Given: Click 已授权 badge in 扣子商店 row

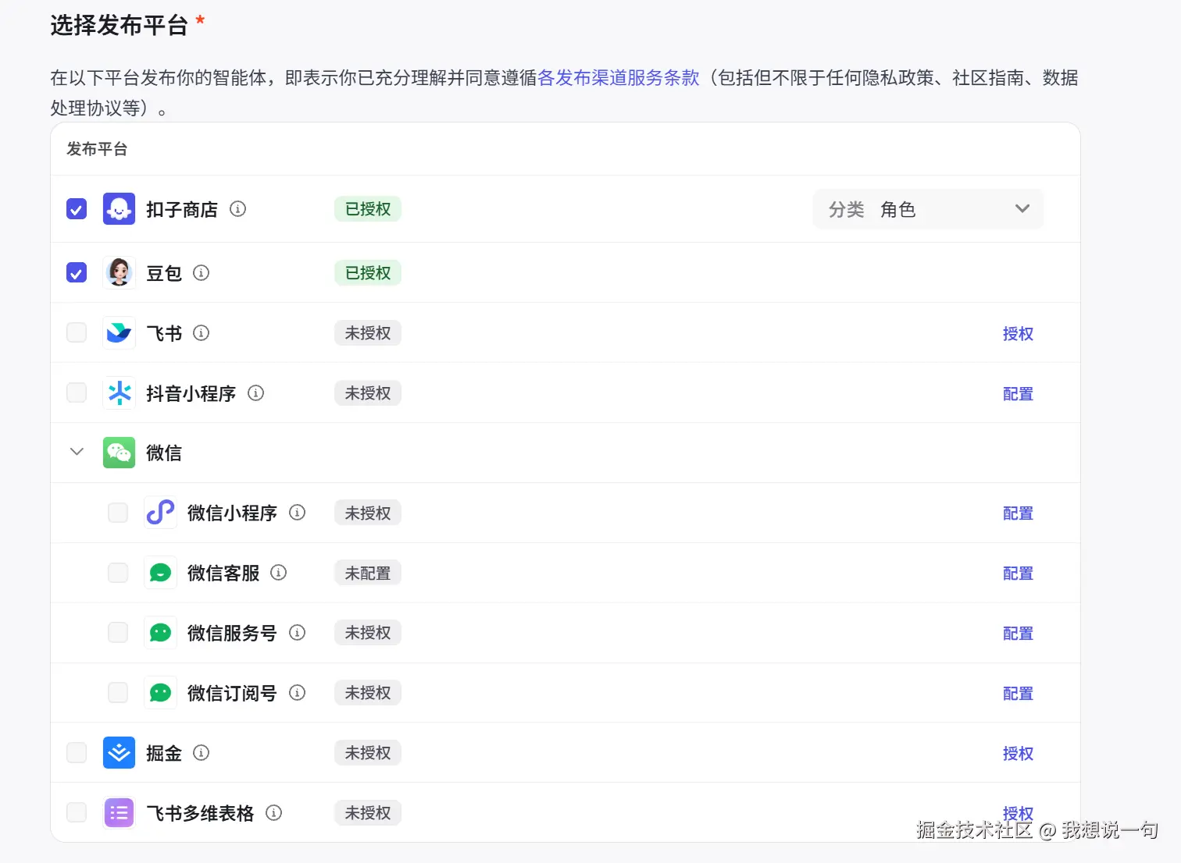Looking at the screenshot, I should click(368, 209).
